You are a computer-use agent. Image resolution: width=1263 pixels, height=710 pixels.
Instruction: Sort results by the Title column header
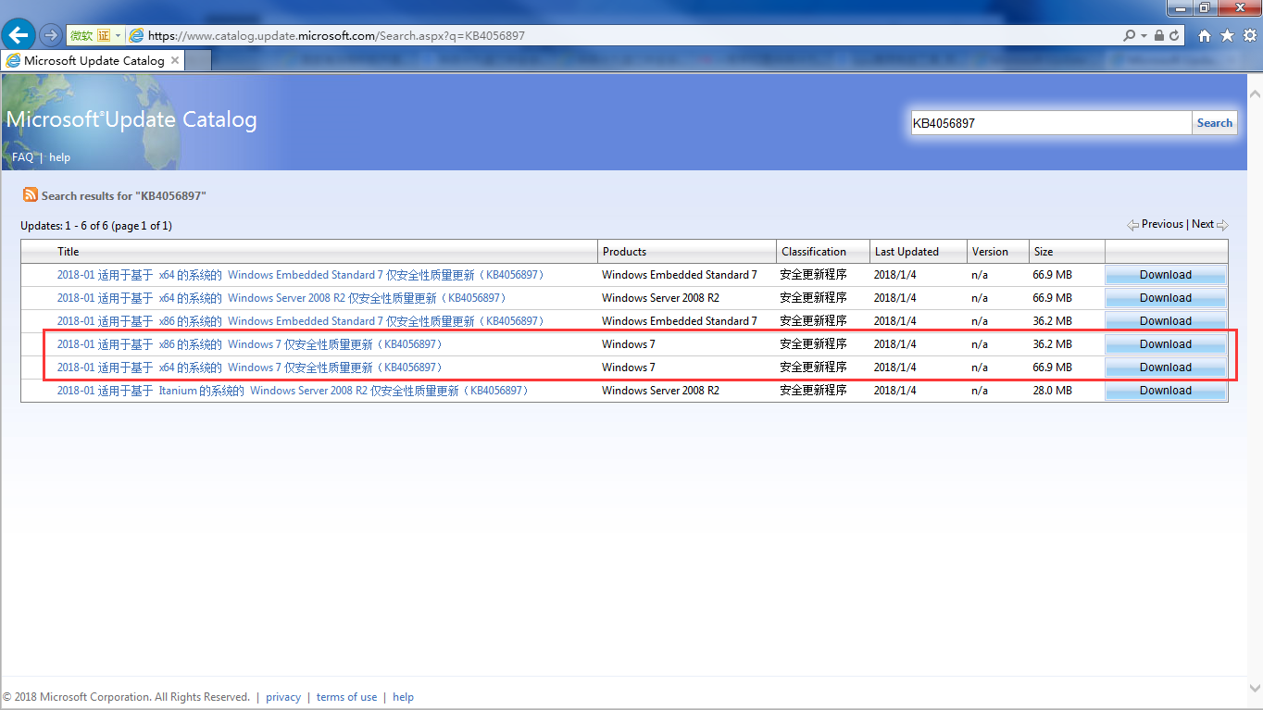(69, 252)
